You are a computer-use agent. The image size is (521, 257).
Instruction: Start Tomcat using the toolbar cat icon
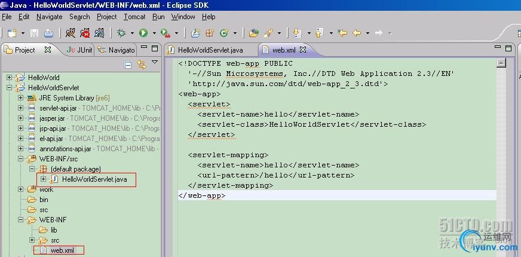(x=70, y=33)
